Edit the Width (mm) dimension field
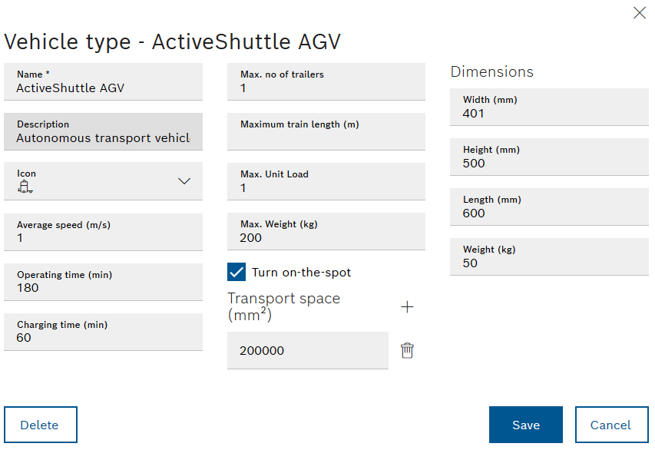Screen dimensions: 655x450 (548, 114)
